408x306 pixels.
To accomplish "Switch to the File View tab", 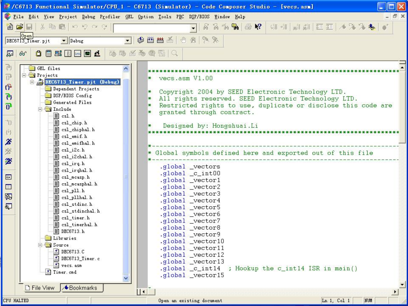I will [x=40, y=288].
